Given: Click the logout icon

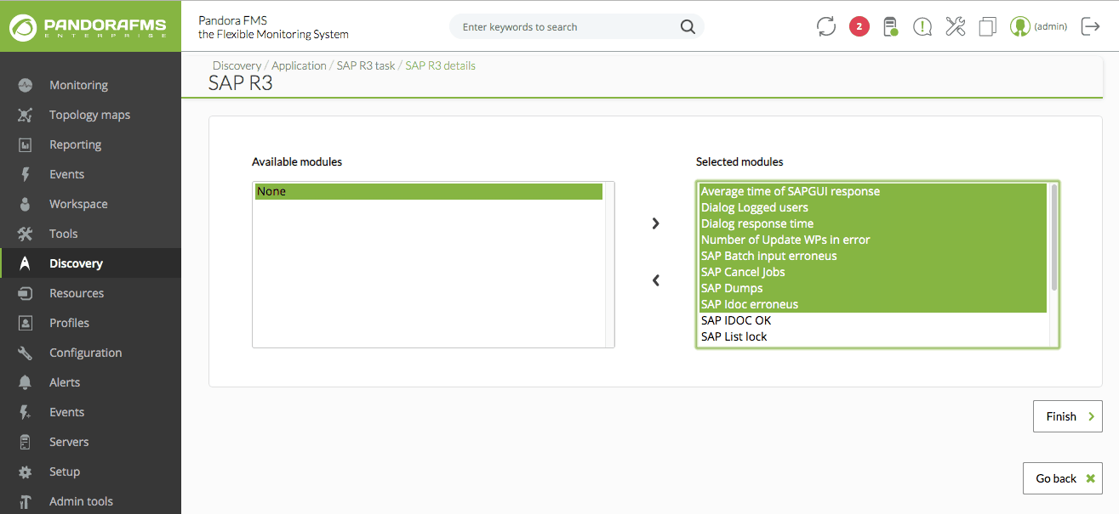Looking at the screenshot, I should 1090,26.
